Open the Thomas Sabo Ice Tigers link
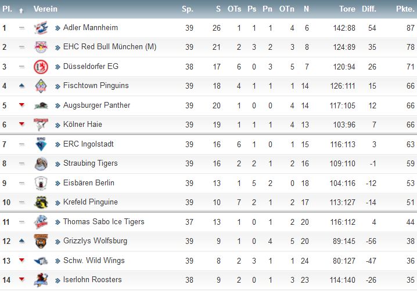 104,221
